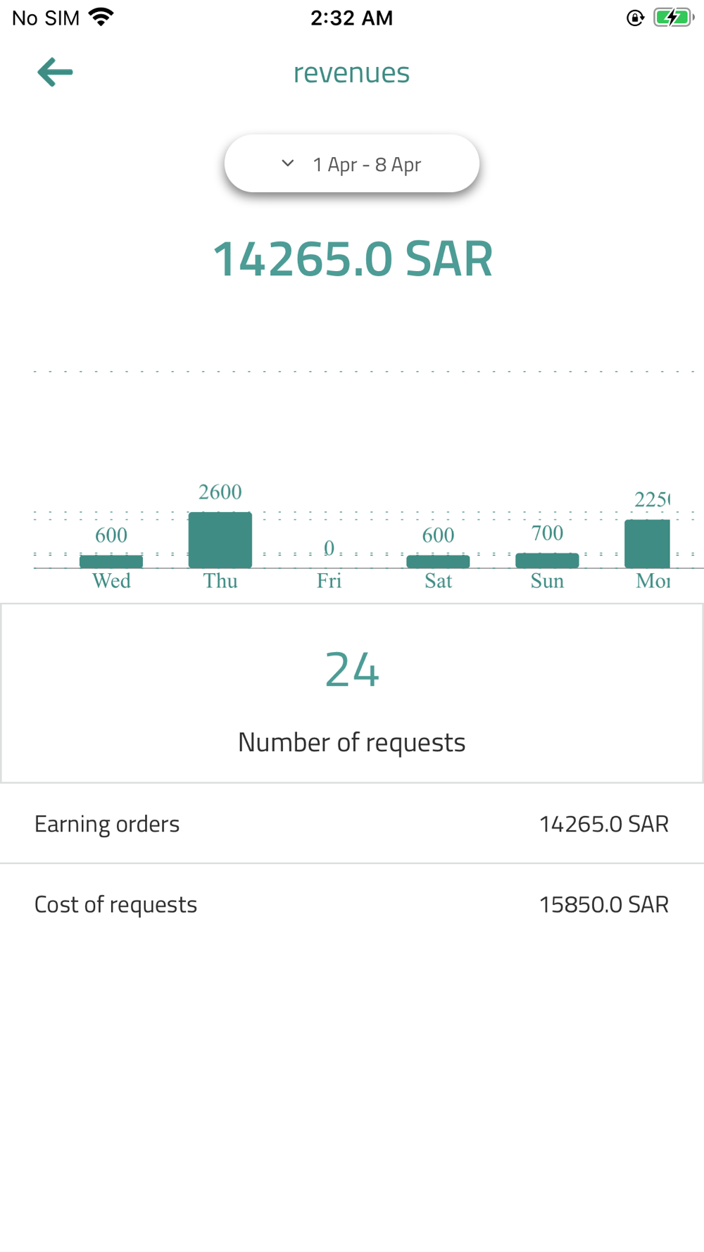The height and width of the screenshot is (1252, 704).
Task: Select the Sunday 700 bar
Action: point(547,560)
